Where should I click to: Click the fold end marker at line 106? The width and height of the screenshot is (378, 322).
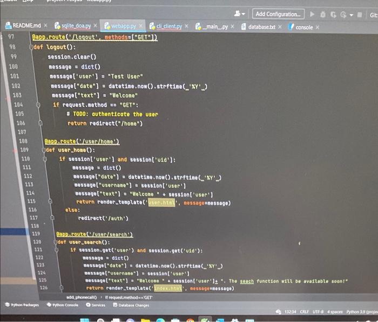[x=40, y=123]
